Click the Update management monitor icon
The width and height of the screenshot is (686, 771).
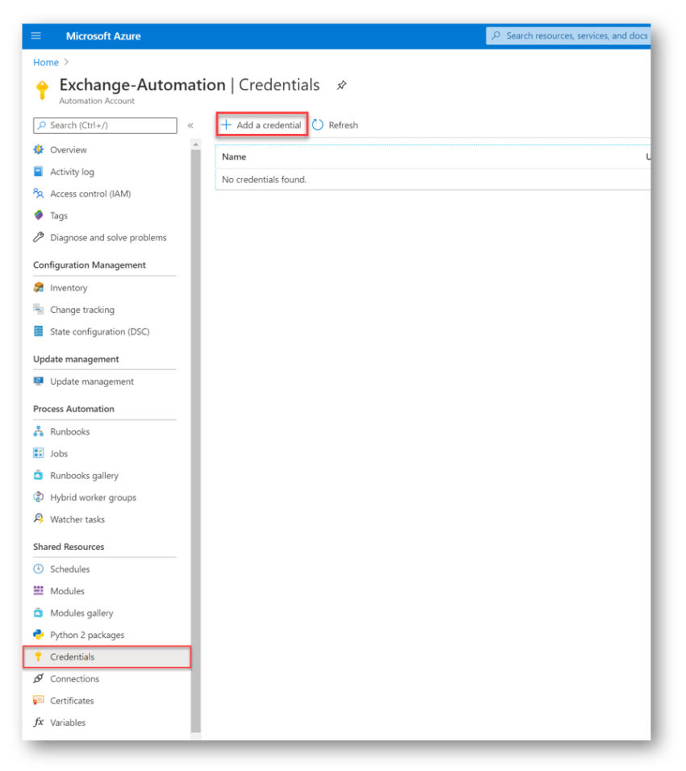coord(39,381)
